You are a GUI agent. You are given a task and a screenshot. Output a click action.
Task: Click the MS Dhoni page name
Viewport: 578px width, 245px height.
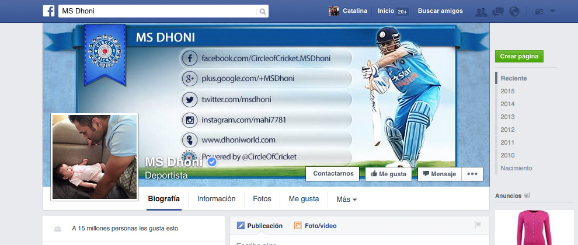click(174, 162)
